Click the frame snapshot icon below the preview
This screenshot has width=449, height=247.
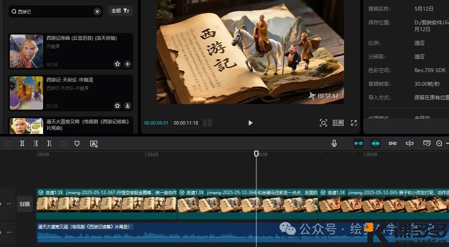tap(324, 122)
